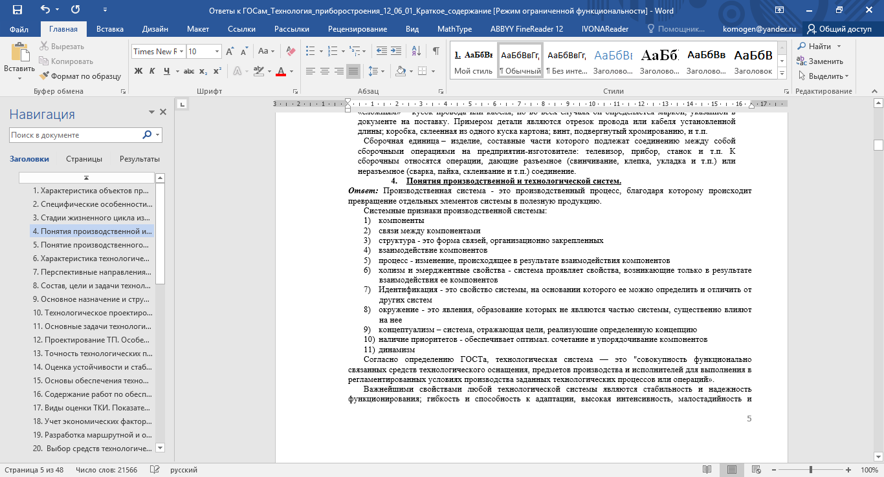Toggle underline Ч formatting
This screenshot has width=884, height=477.
pos(166,71)
